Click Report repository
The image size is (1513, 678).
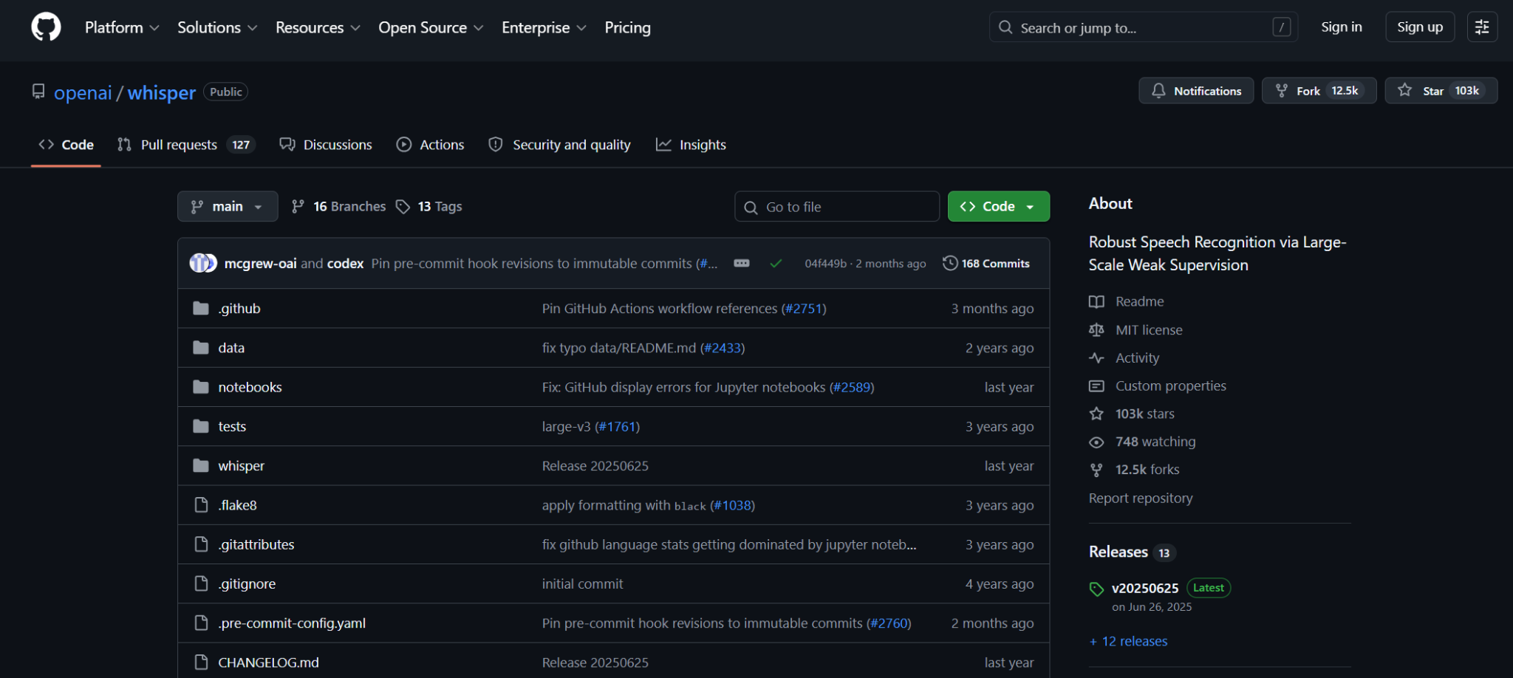[x=1140, y=499]
